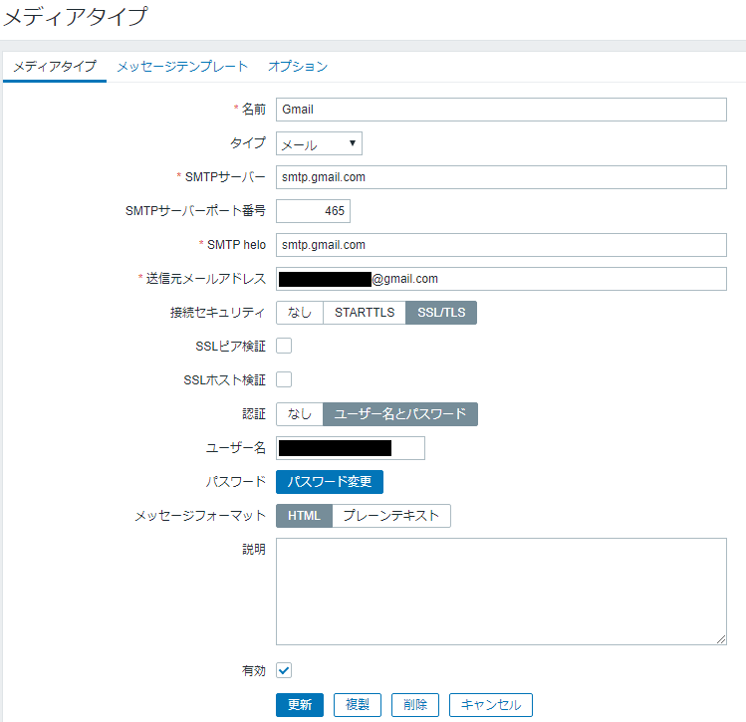The width and height of the screenshot is (746, 722).
Task: Select HTML message format
Action: pos(304,516)
